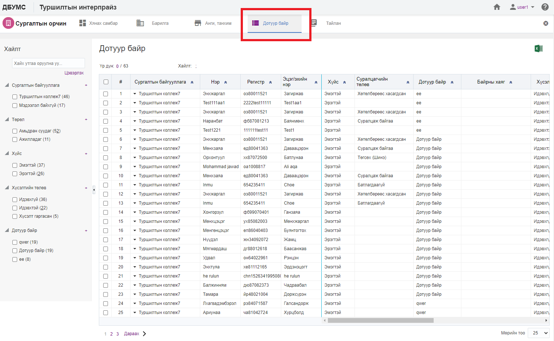Open Хянах самбар tab
This screenshot has width=554, height=341.
[x=98, y=23]
